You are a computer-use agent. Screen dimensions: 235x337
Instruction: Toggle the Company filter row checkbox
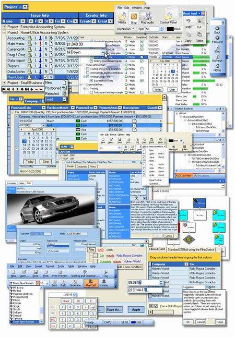pos(95,261)
